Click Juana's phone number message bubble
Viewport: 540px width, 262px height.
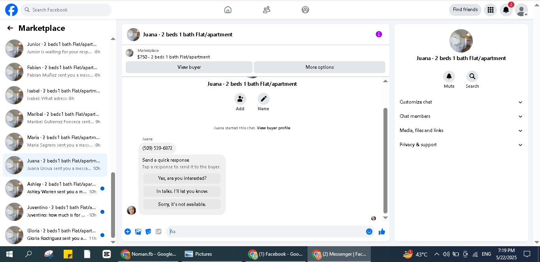(157, 148)
